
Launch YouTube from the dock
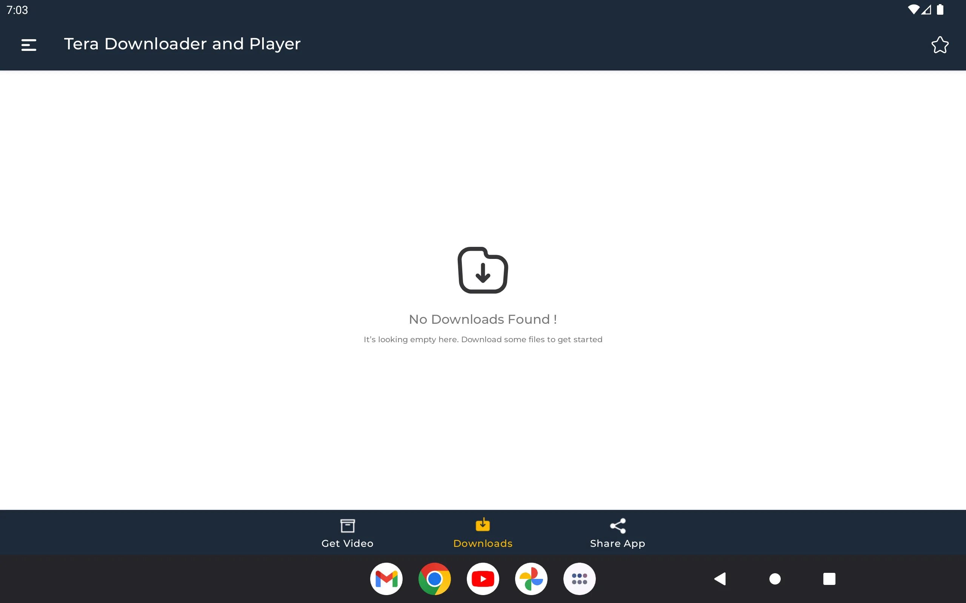point(483,579)
